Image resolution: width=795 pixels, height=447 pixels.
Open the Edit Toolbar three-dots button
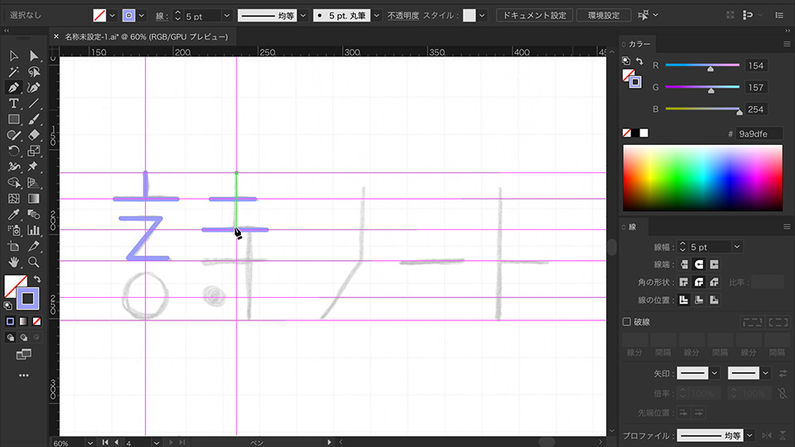[x=24, y=376]
